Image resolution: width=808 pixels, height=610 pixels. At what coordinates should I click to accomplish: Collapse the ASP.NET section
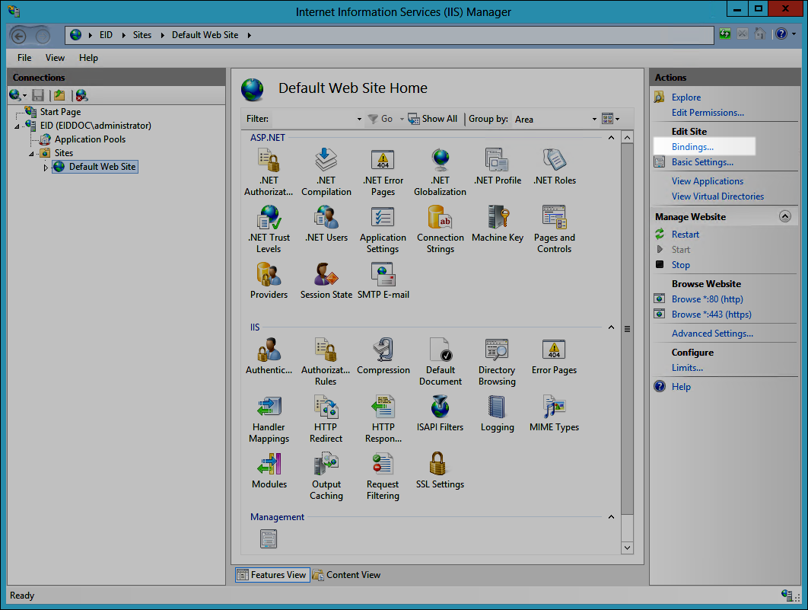pos(610,138)
